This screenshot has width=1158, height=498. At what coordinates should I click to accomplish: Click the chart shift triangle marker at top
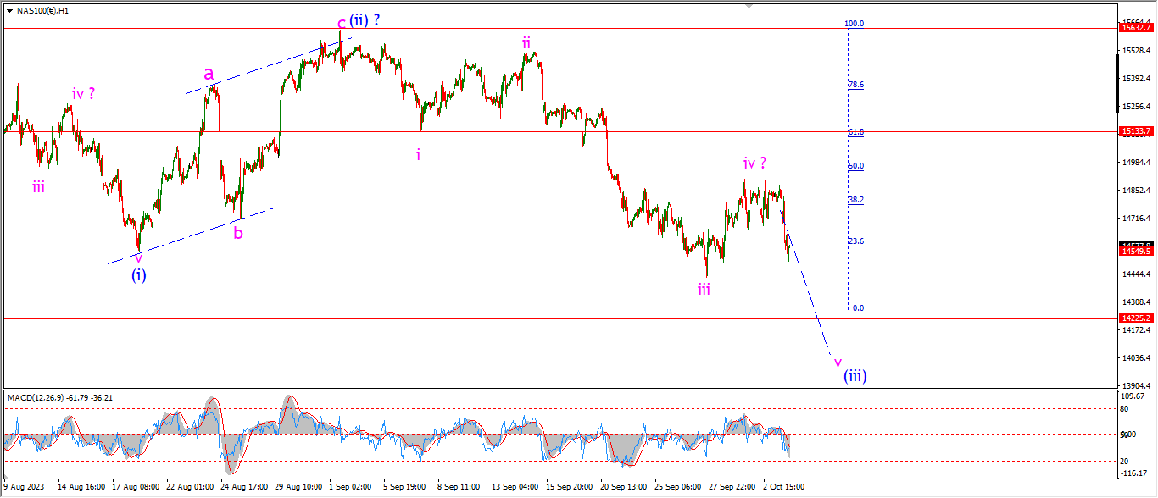point(749,5)
